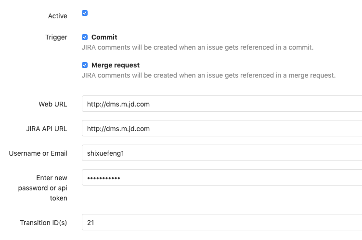The image size is (362, 240).
Task: Click the Trigger section label
Action: pos(56,37)
